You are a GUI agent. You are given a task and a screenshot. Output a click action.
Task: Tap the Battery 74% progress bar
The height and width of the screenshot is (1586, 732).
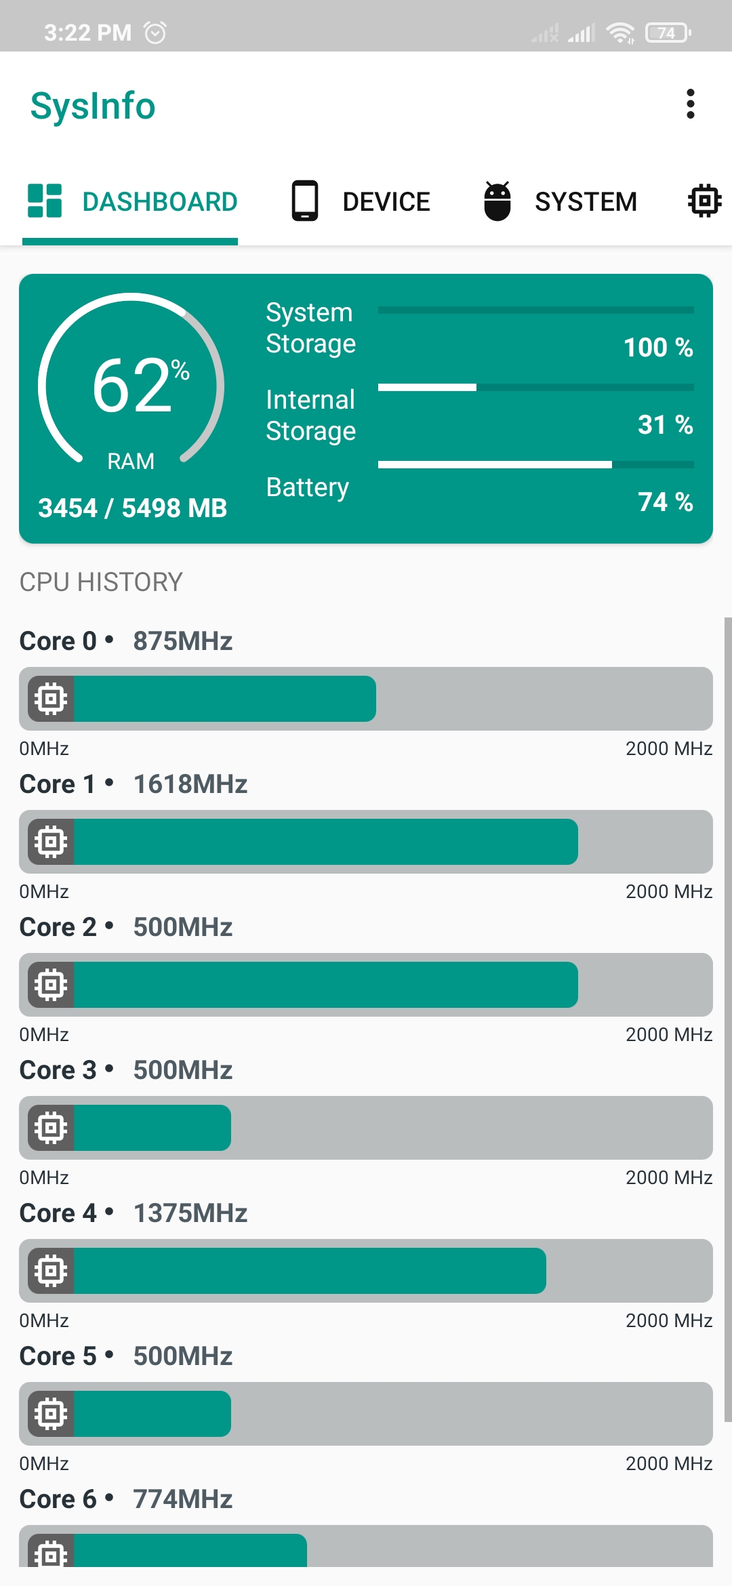536,465
